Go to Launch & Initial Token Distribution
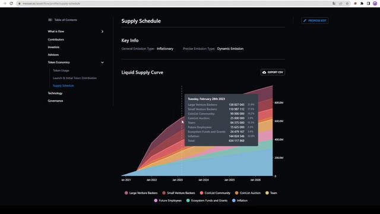 [x=75, y=78]
